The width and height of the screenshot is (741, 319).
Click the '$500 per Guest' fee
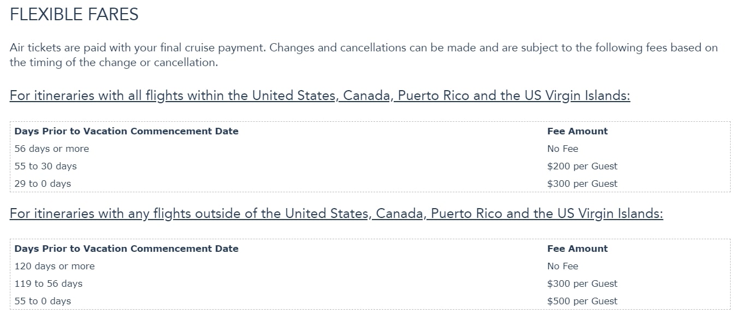coord(582,301)
